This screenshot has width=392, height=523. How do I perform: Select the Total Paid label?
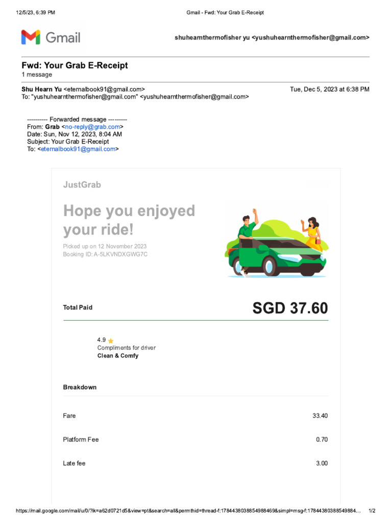coord(78,307)
